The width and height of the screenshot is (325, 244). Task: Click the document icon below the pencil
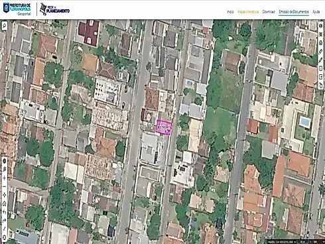(320, 69)
